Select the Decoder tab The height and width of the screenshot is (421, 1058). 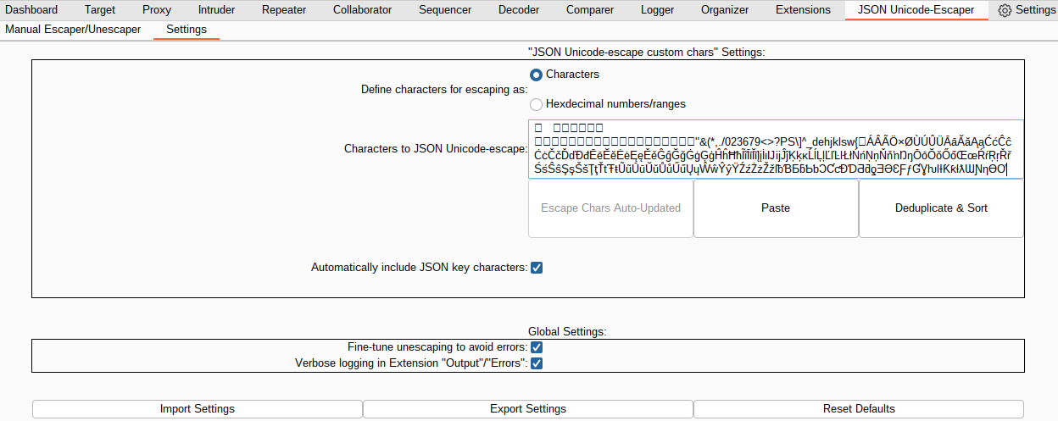(x=517, y=10)
